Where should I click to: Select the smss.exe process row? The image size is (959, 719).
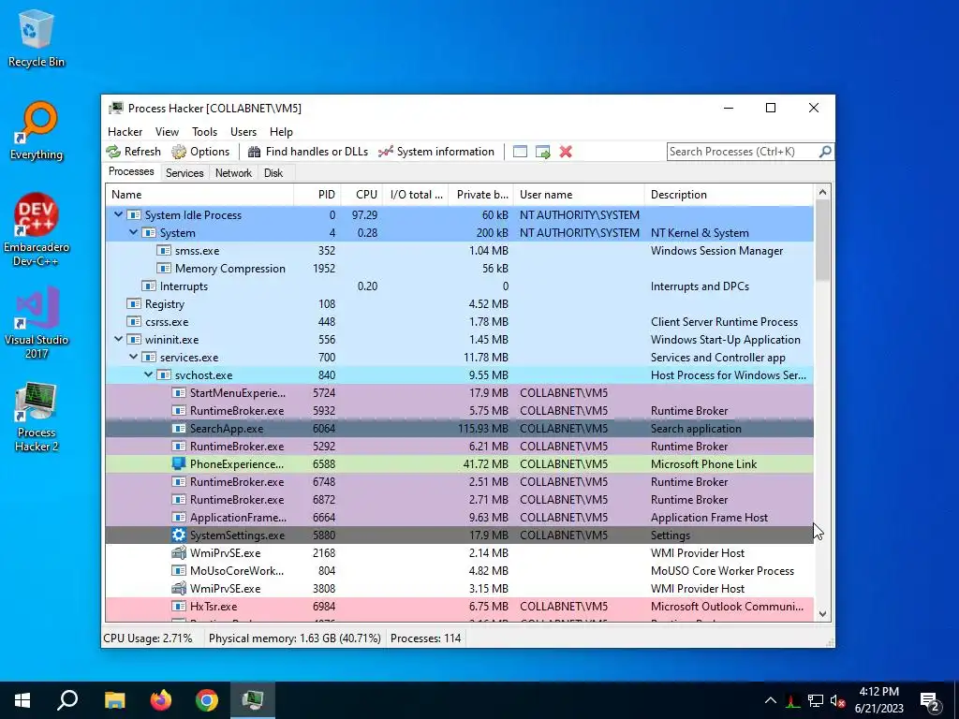[459, 251]
